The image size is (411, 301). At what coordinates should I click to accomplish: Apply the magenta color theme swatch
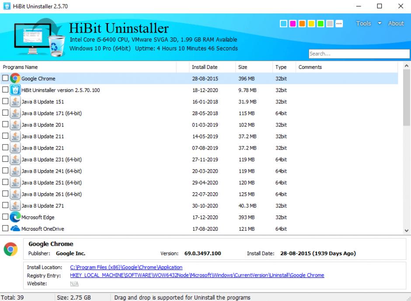pos(293,24)
